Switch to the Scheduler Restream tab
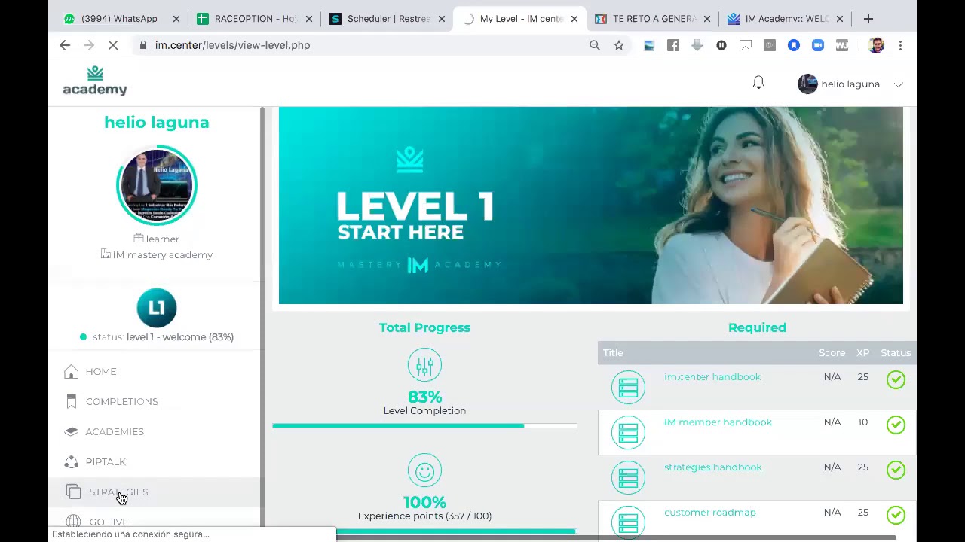The height and width of the screenshot is (542, 965). tap(387, 19)
